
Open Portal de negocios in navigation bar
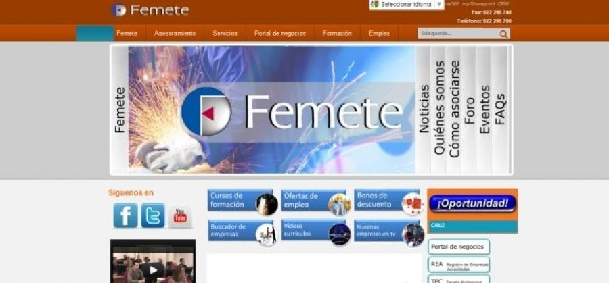click(280, 33)
